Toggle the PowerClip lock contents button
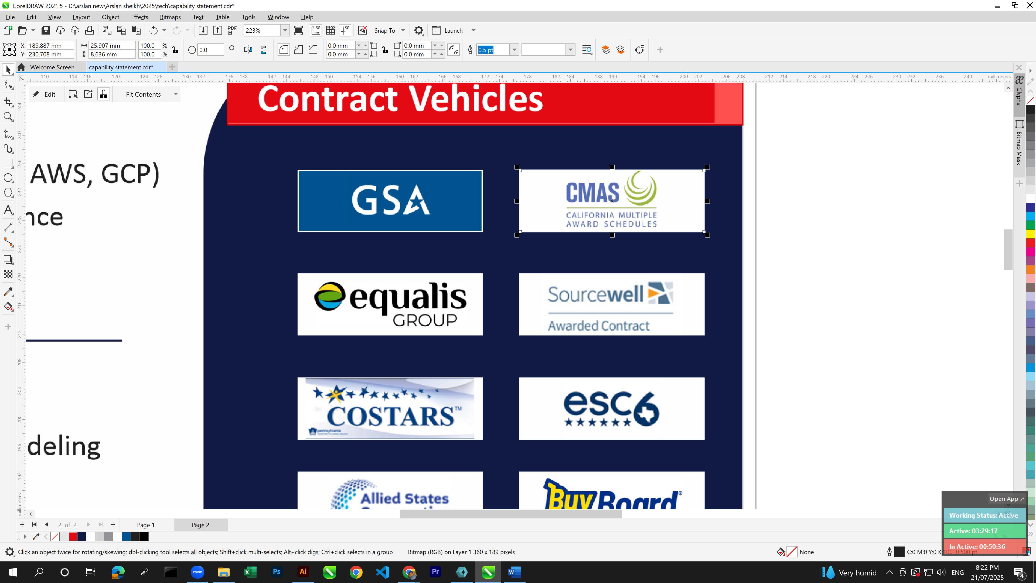Image resolution: width=1036 pixels, height=583 pixels. pos(104,94)
